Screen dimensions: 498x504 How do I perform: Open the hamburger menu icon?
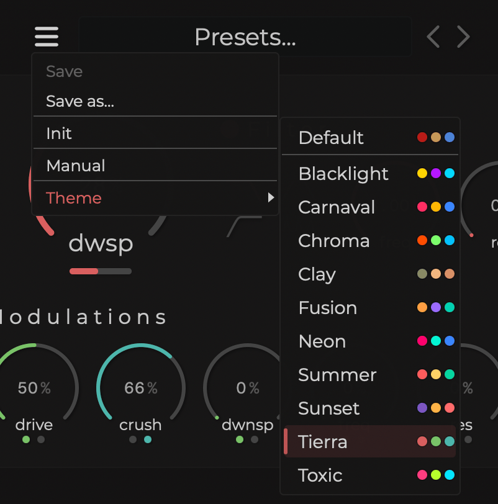click(46, 37)
